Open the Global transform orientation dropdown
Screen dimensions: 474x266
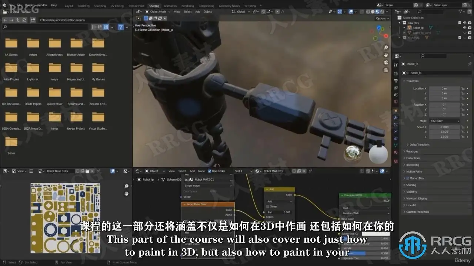point(241,12)
